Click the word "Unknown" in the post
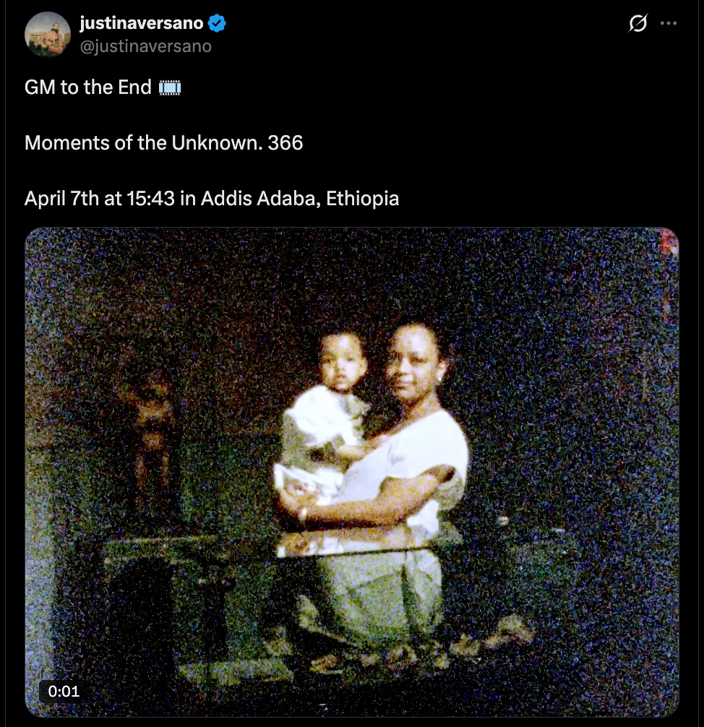Screen dimensions: 704x727 (216, 143)
